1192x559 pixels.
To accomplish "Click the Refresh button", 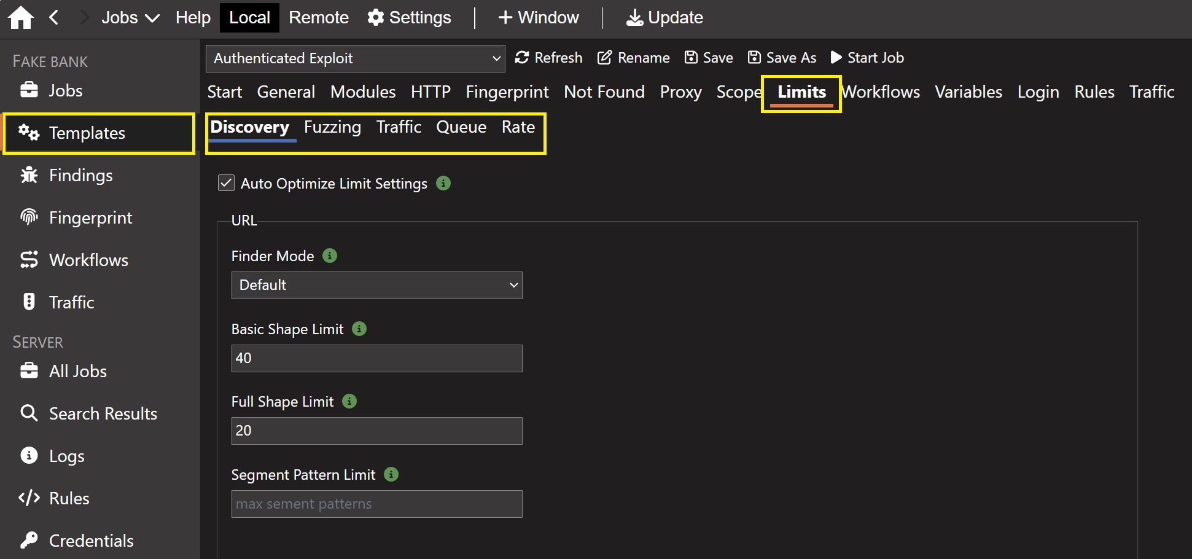I will pos(548,58).
